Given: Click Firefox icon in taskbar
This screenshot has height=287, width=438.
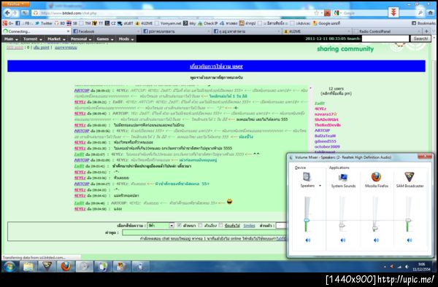Looking at the screenshot, I should point(66,267).
